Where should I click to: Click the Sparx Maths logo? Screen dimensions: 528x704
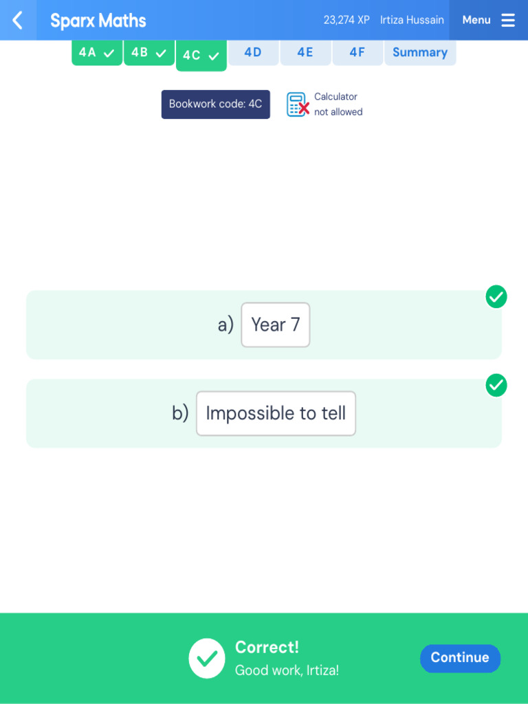(x=98, y=21)
